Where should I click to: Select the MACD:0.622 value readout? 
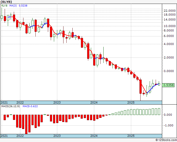(x=30, y=106)
